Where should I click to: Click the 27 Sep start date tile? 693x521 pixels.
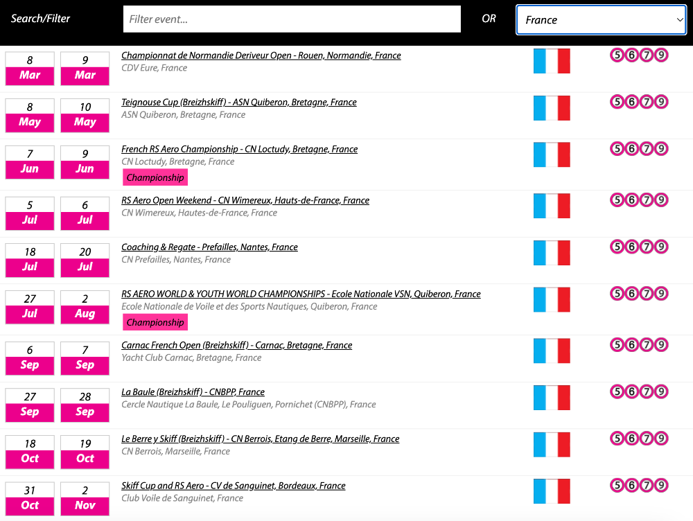click(x=30, y=405)
